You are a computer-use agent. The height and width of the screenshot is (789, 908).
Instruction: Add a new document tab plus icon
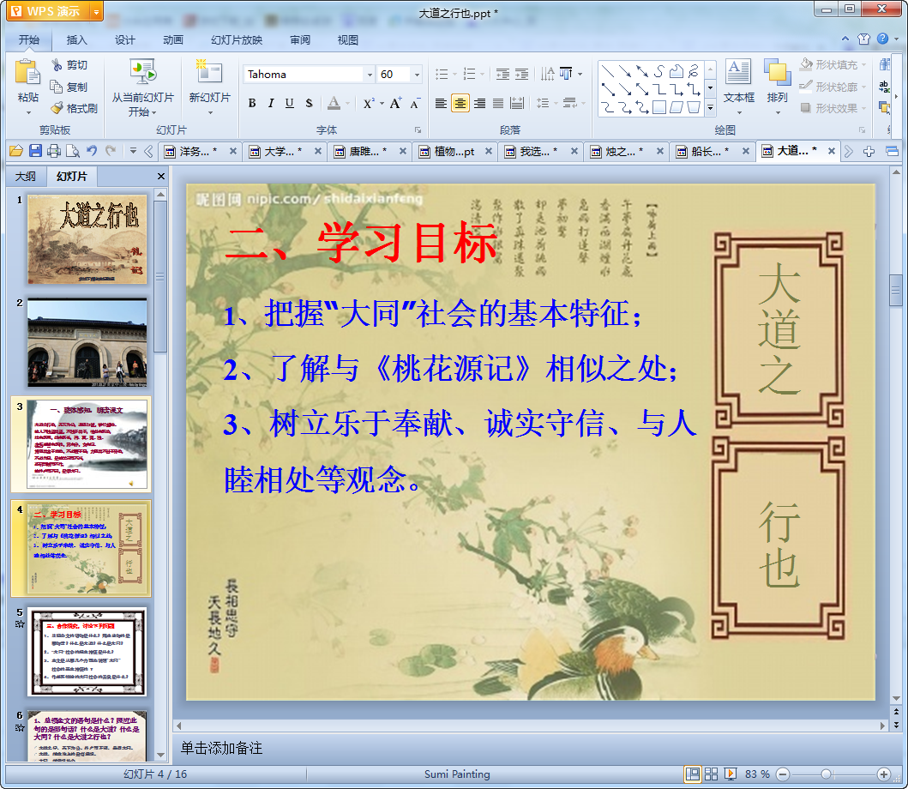click(x=869, y=151)
